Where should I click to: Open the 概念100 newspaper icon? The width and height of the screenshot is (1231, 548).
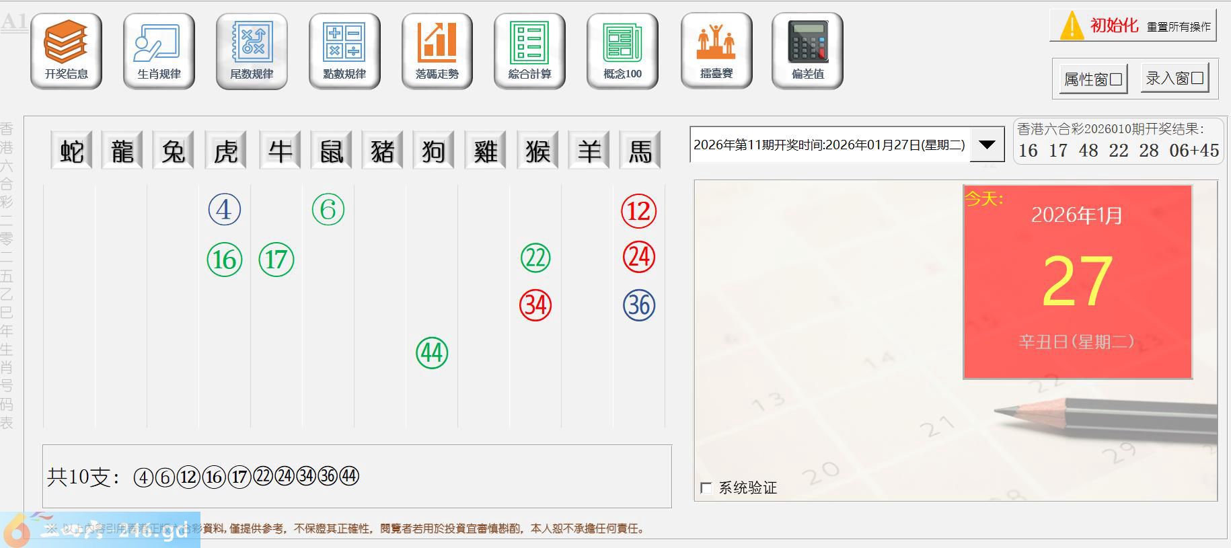[622, 50]
